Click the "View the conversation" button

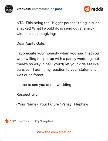54,132
